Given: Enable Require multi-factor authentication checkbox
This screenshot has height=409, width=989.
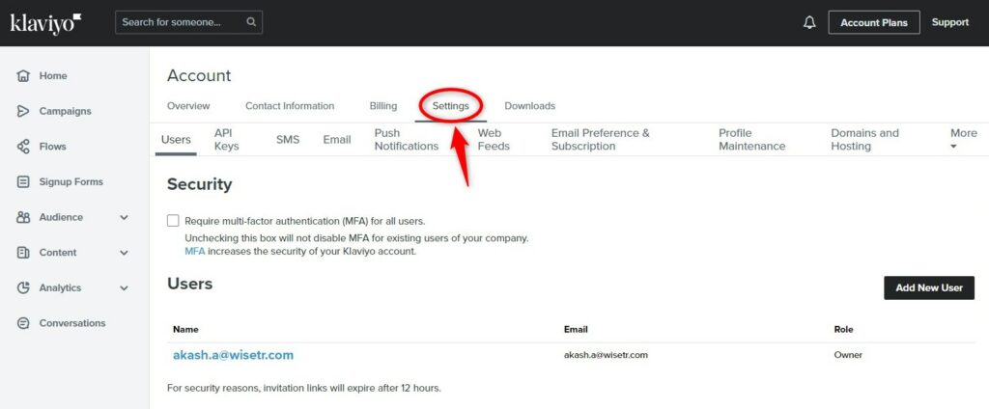Looking at the screenshot, I should tap(173, 221).
